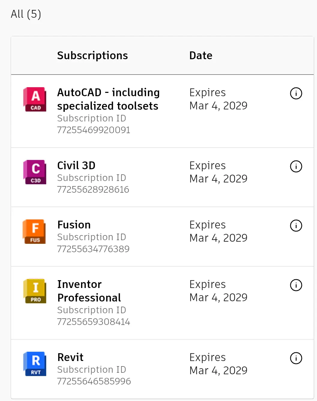Open info icon for AutoCAD subscription

(296, 93)
